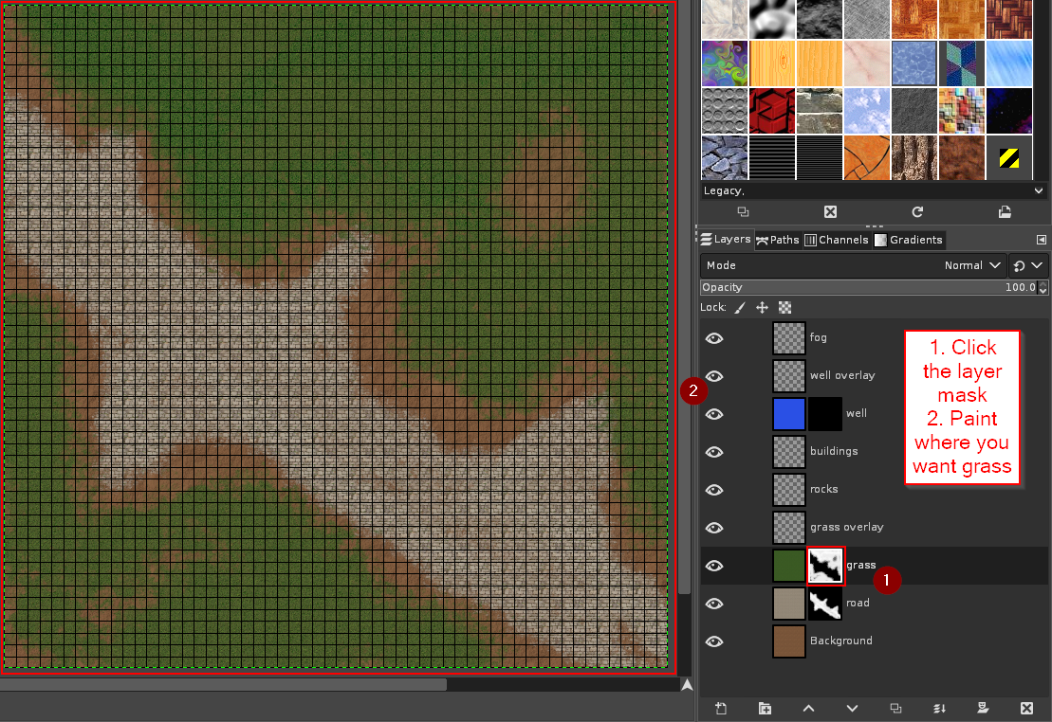Open the blend space switch dropdown
The height and width of the screenshot is (722, 1052).
pos(1027,265)
